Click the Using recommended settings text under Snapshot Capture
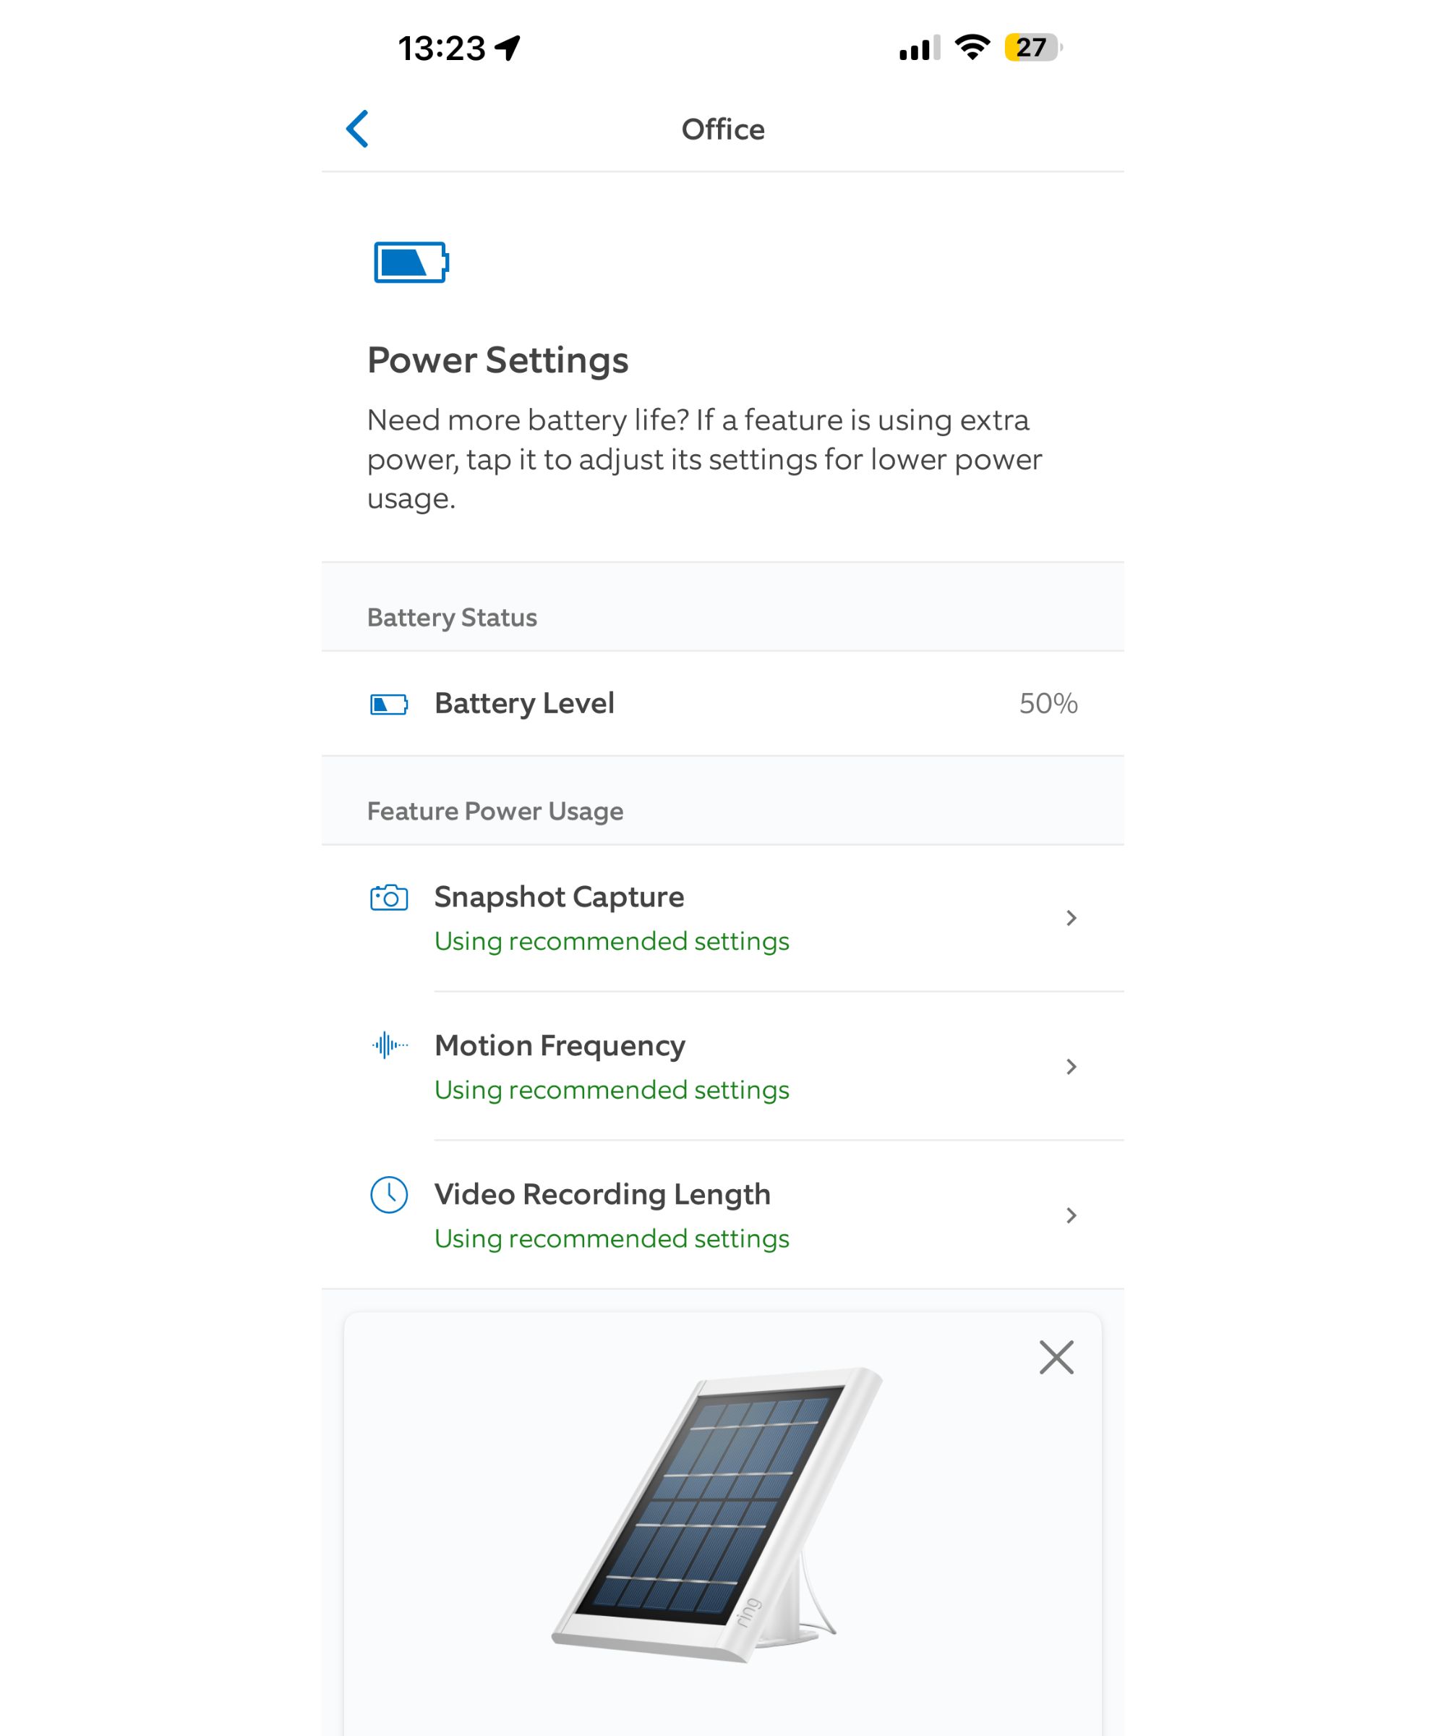Image resolution: width=1446 pixels, height=1736 pixels. pyautogui.click(x=612, y=941)
